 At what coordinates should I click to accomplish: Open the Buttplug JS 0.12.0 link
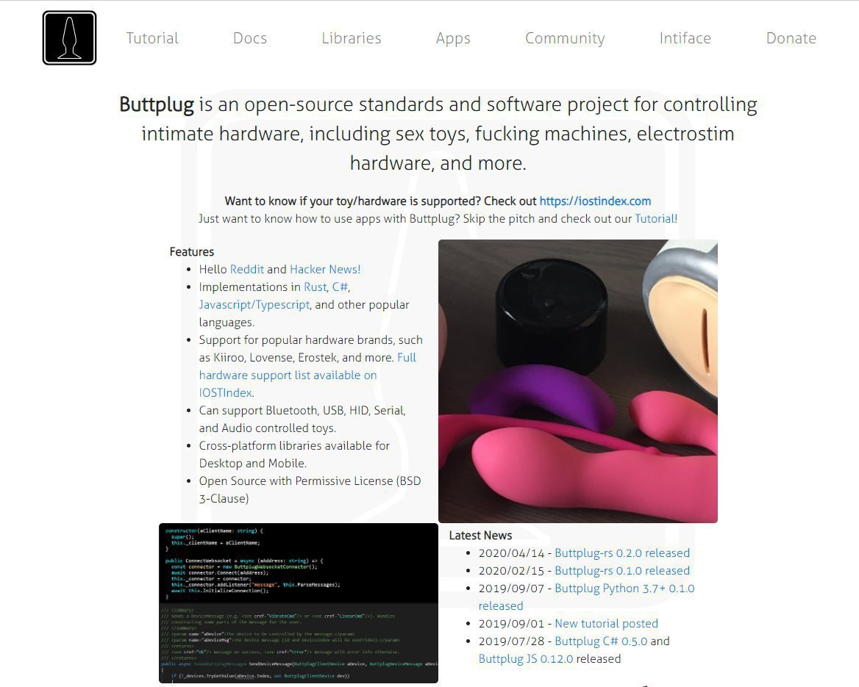(x=526, y=658)
